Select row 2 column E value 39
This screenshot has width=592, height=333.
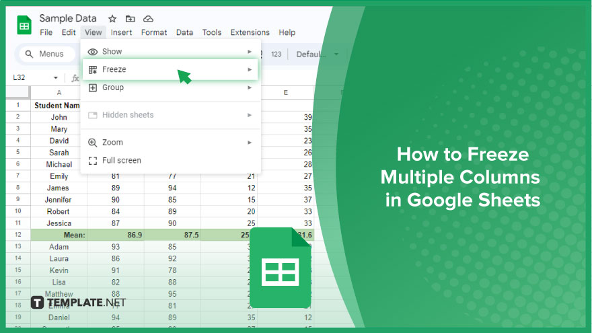287,117
